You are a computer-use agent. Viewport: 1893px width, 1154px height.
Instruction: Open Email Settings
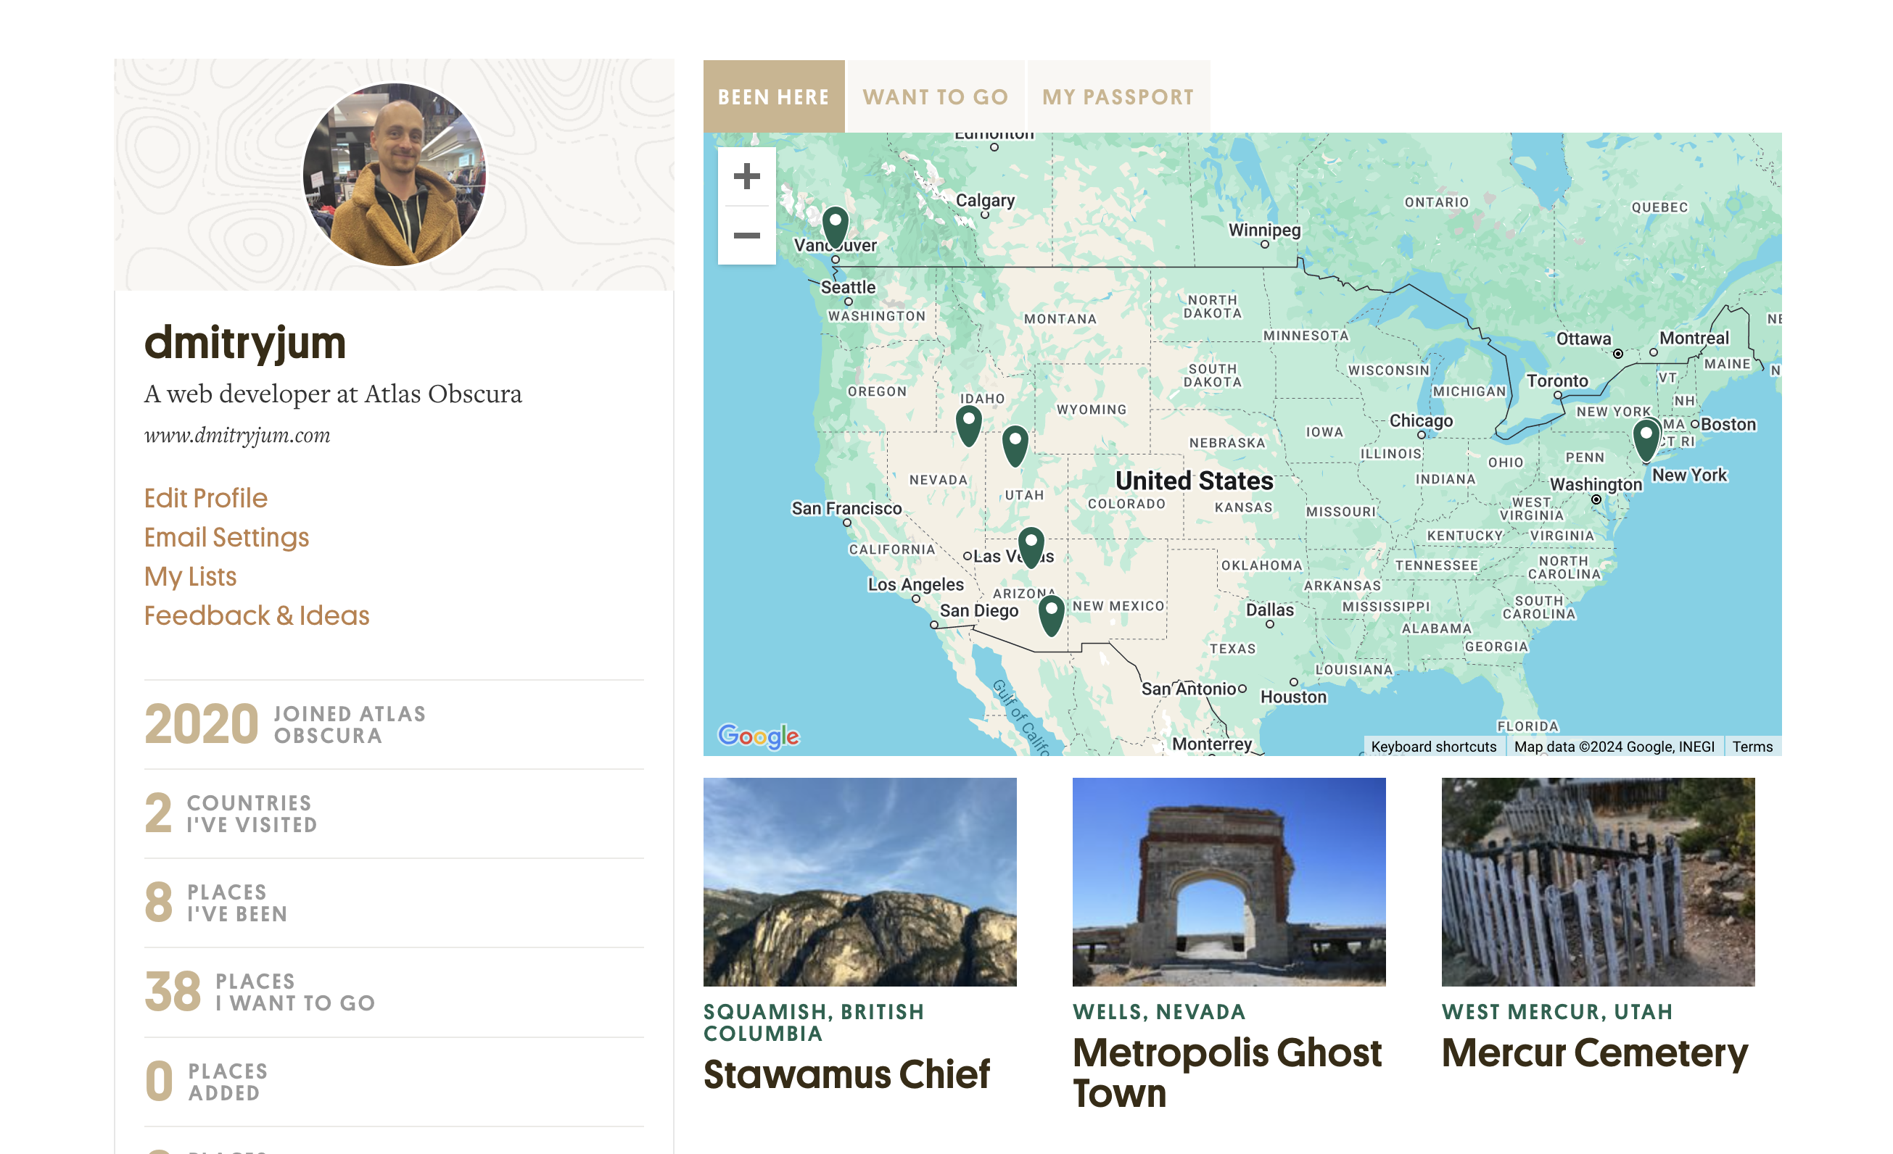pos(226,536)
